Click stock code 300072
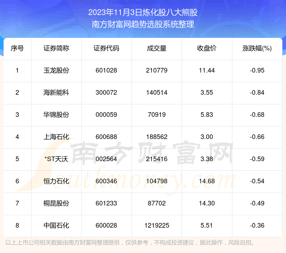Image resolution: width=286 pixels, height=253 pixels. 106,93
